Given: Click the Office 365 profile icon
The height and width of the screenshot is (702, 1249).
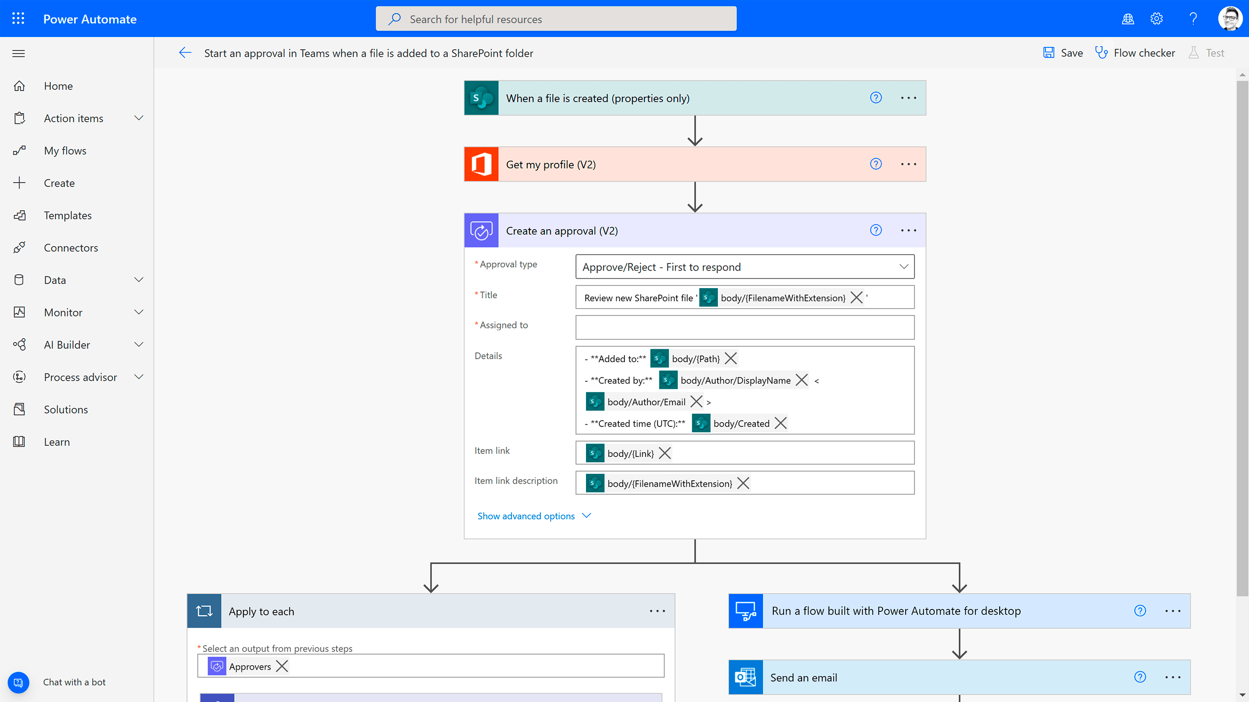Looking at the screenshot, I should point(481,164).
